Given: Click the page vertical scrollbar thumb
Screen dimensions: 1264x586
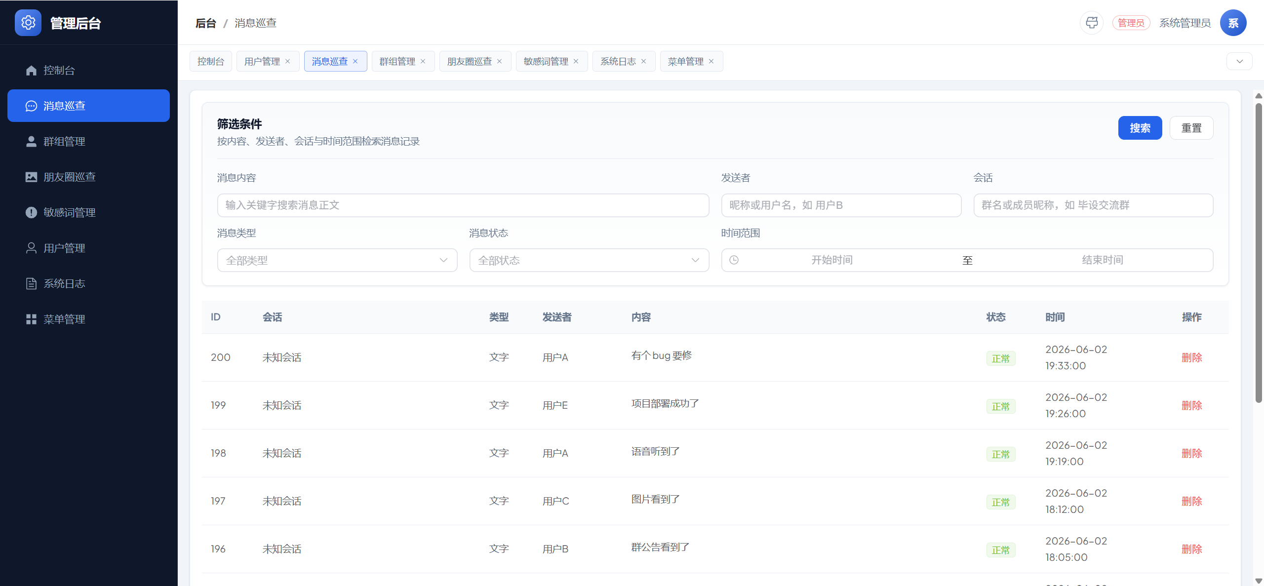Looking at the screenshot, I should pyautogui.click(x=1259, y=253).
